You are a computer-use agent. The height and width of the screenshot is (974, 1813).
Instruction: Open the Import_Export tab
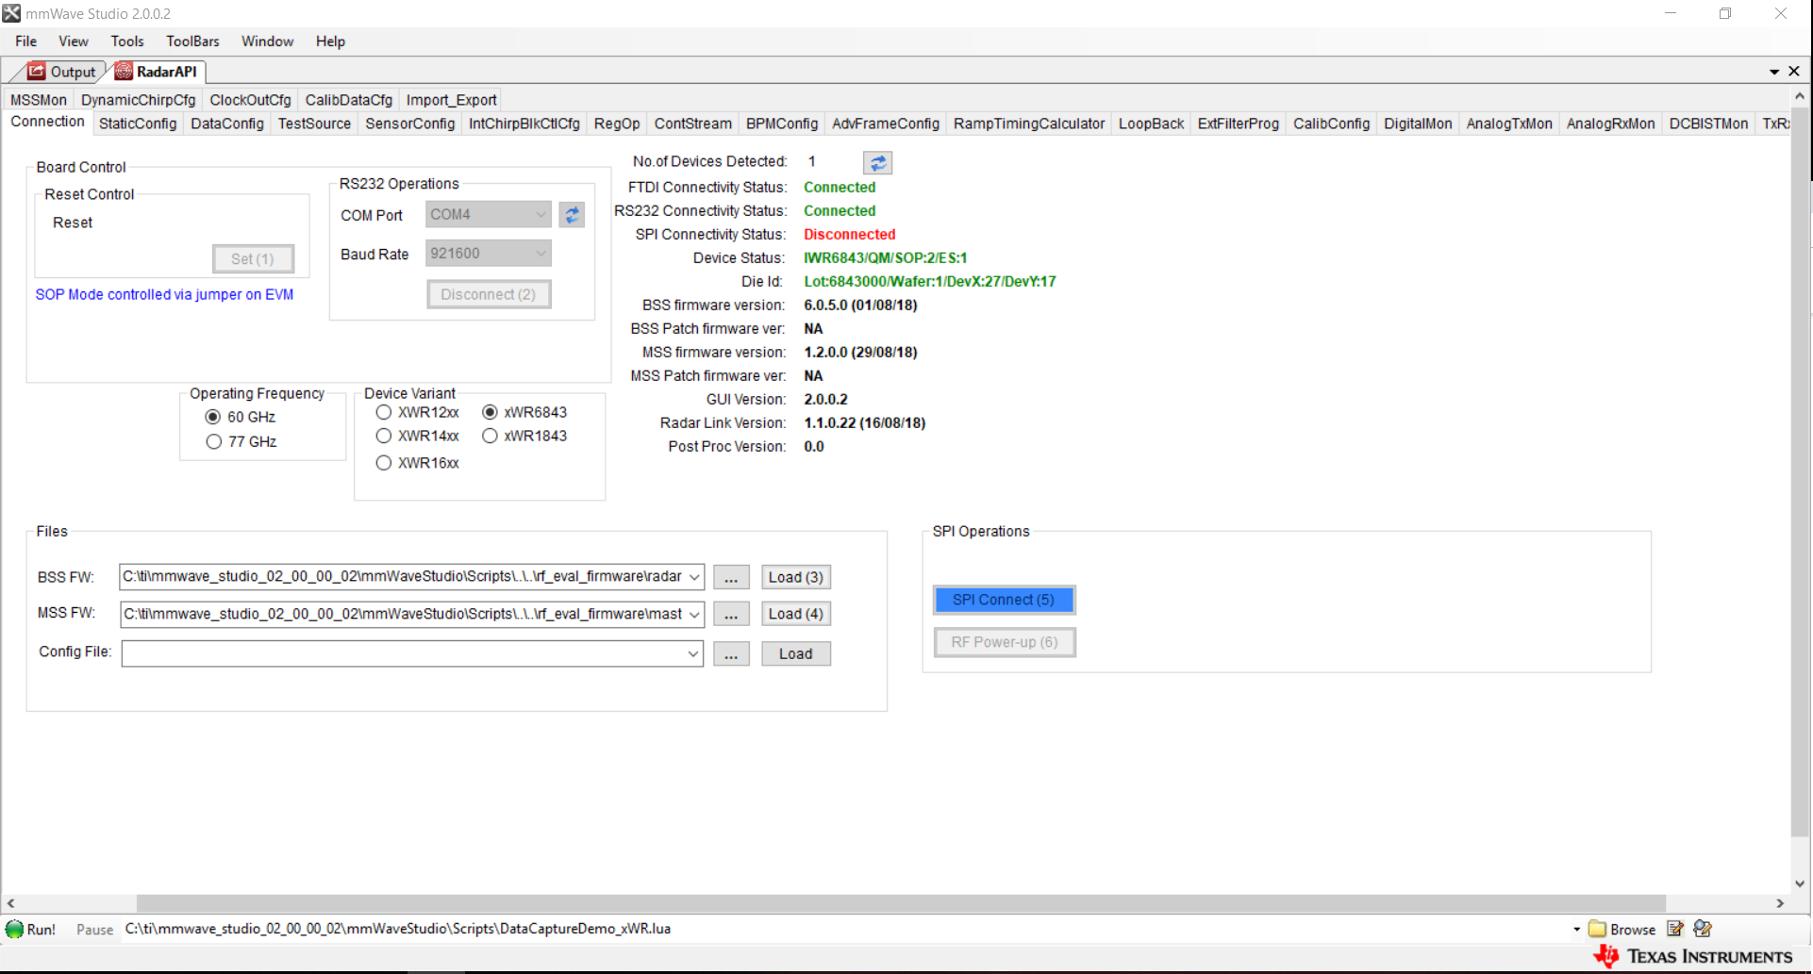click(451, 100)
